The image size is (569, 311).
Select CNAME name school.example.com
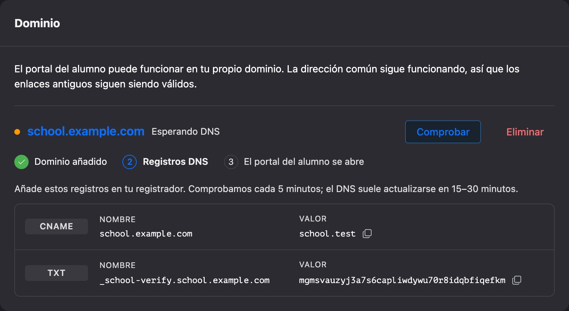146,234
